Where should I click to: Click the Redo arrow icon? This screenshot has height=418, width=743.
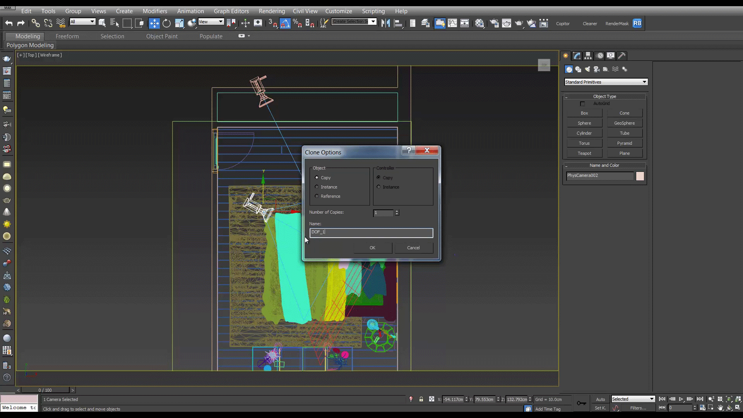[21, 23]
